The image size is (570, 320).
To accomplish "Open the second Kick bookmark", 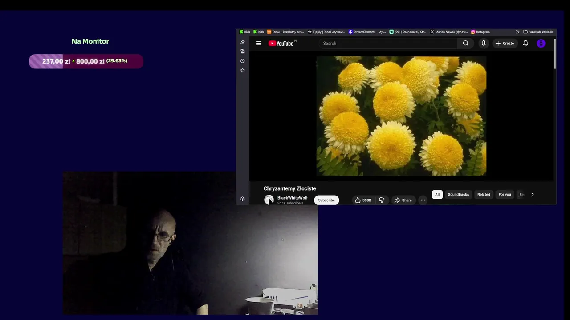I will [259, 32].
